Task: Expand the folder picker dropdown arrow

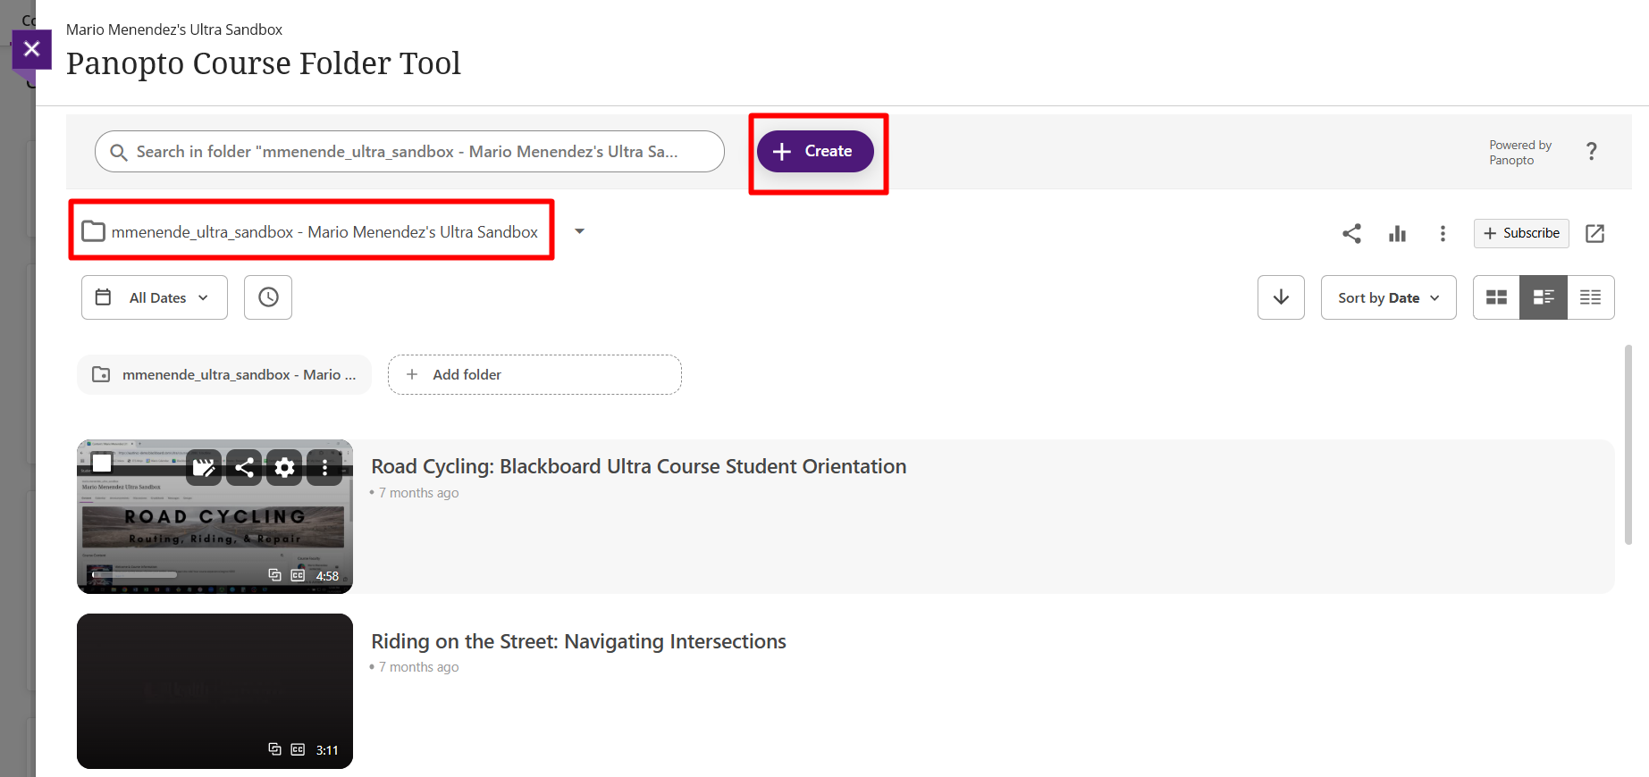Action: click(579, 231)
